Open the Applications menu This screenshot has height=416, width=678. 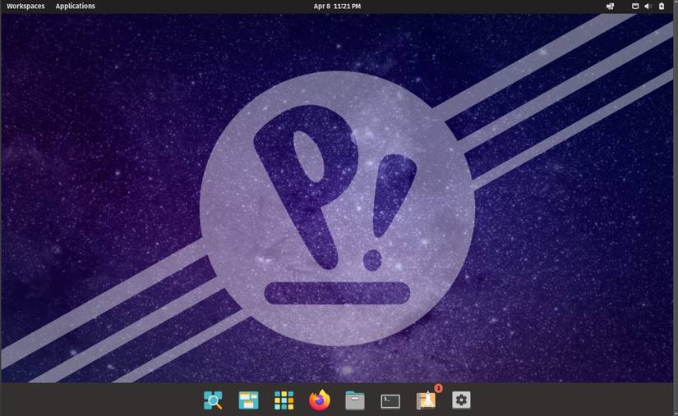click(76, 6)
